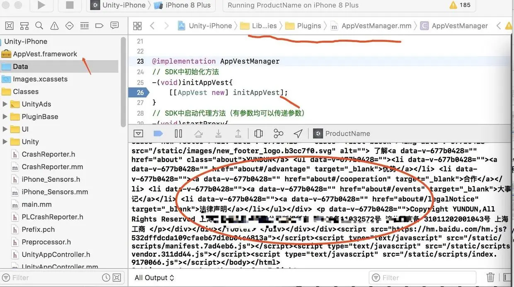Expand the UnityAds folder triangle
This screenshot has height=287, width=514.
pyautogui.click(x=5, y=104)
